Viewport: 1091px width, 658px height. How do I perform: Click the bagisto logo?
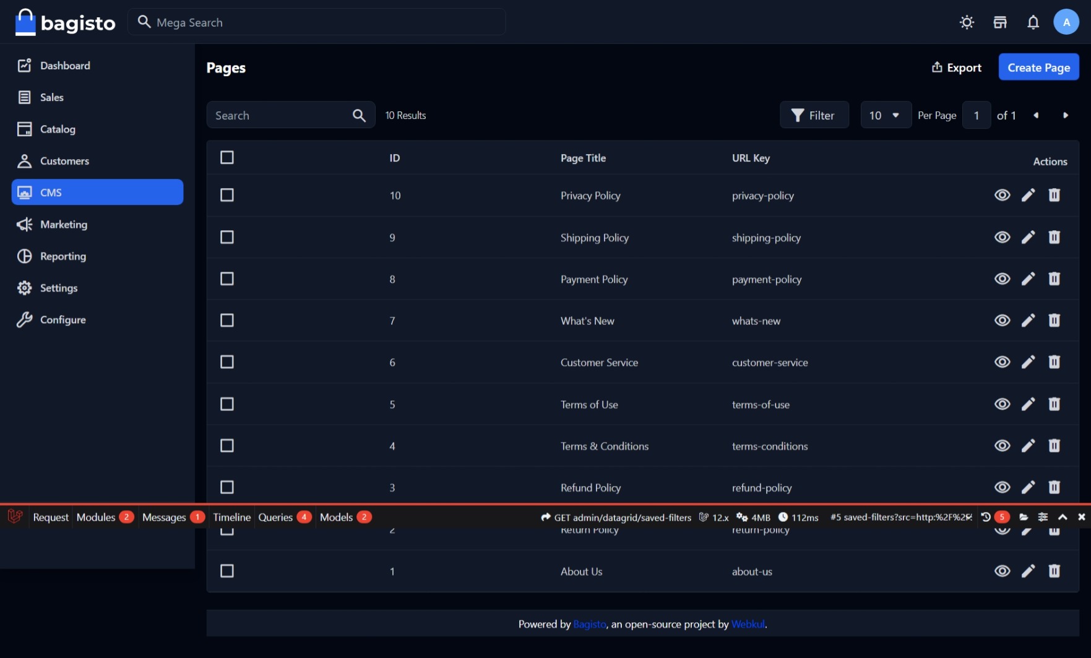[66, 22]
